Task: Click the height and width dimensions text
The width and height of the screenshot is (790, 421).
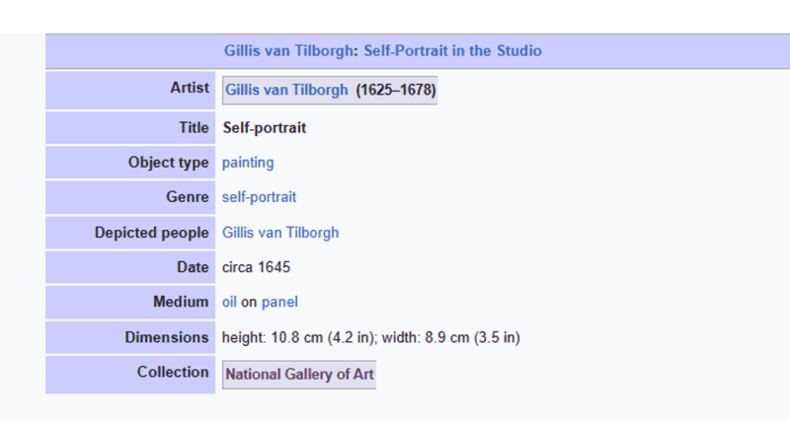Action: [371, 337]
